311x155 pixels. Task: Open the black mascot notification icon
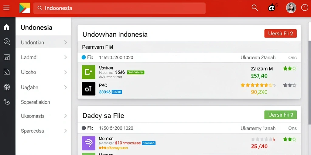click(273, 8)
